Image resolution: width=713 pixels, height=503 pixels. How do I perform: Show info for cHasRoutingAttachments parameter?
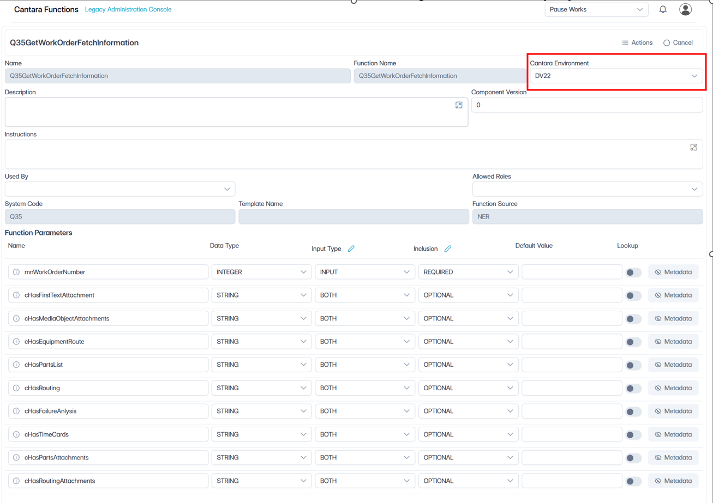(x=16, y=481)
